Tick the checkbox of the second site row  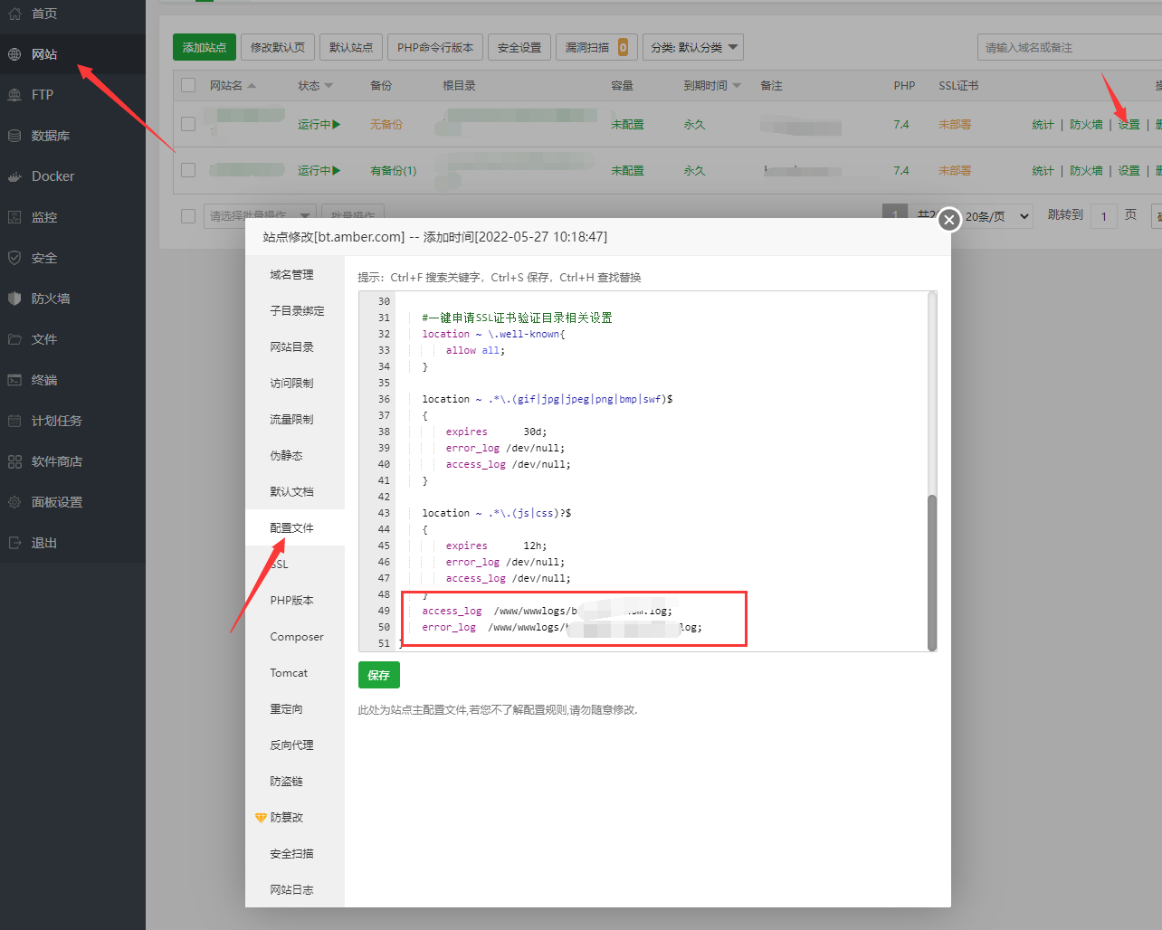pos(188,170)
